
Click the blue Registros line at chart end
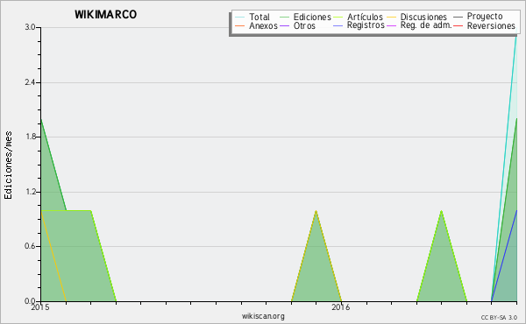point(505,256)
